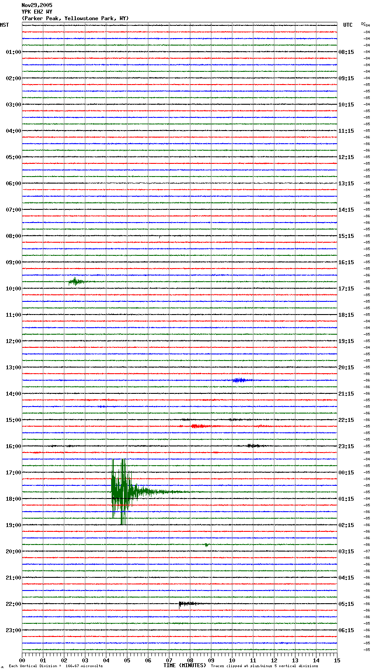Select the 07:00 MST time label
The image size is (372, 672).
pyautogui.click(x=14, y=210)
